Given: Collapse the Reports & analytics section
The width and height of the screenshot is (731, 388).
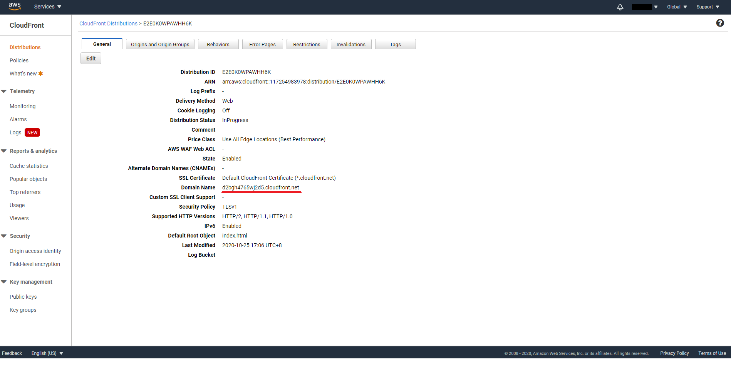Looking at the screenshot, I should pyautogui.click(x=4, y=151).
